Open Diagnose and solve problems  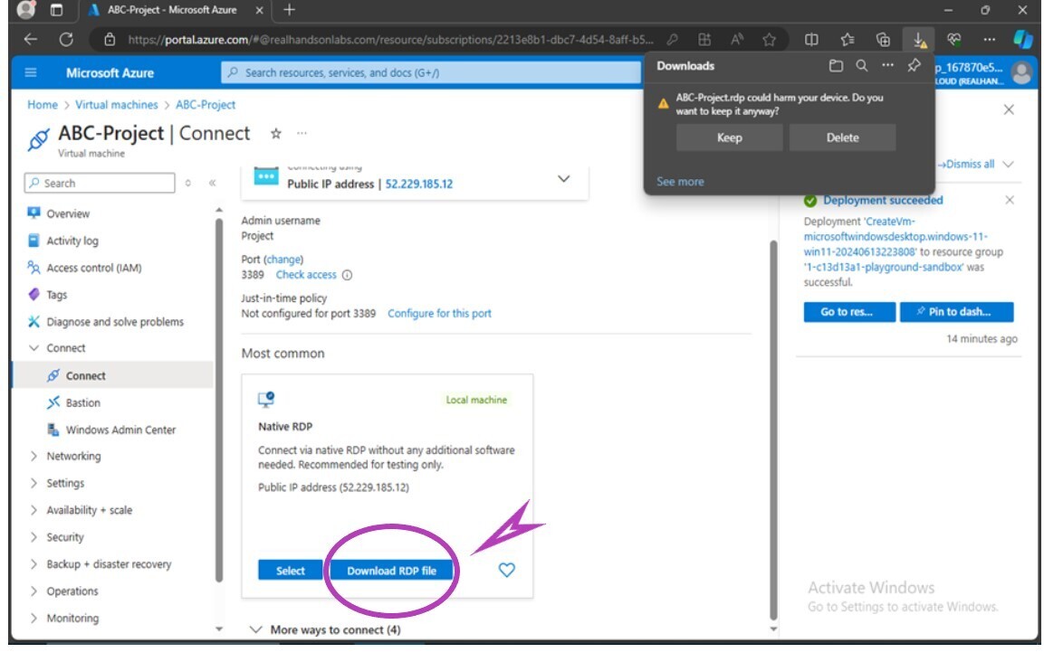point(112,322)
